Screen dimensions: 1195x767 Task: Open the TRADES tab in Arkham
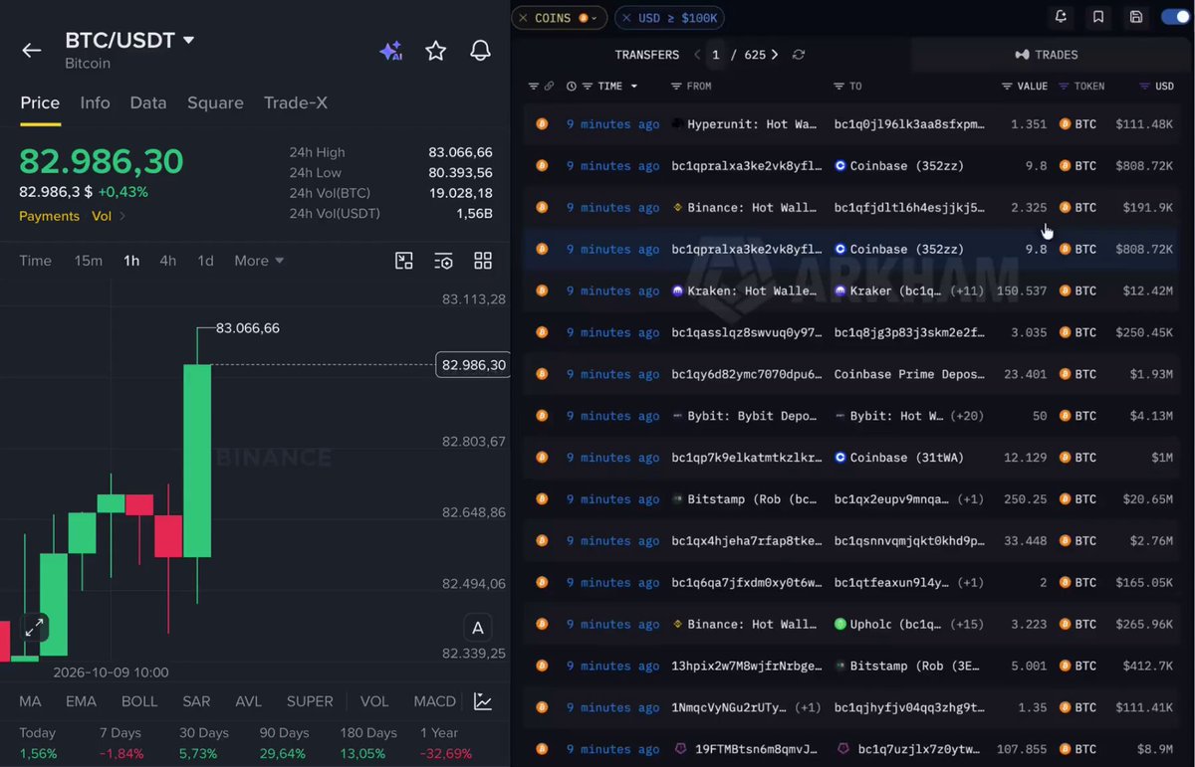[1047, 55]
